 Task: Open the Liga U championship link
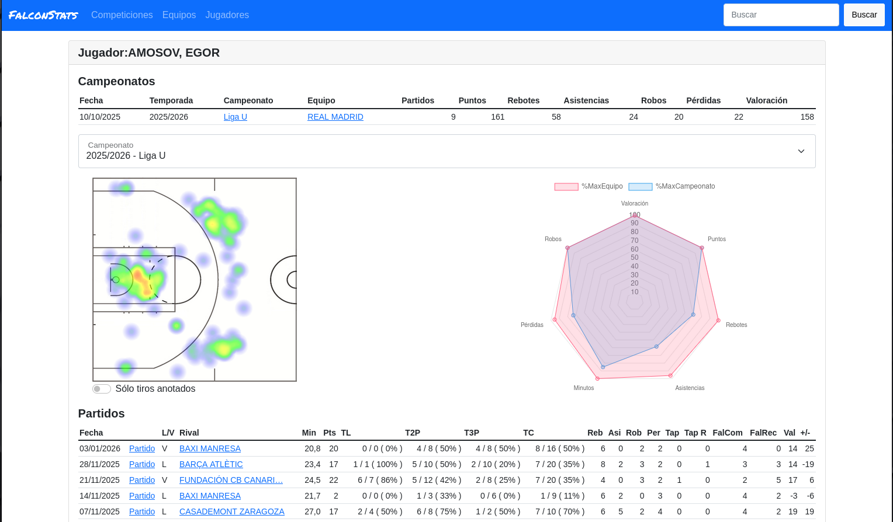pos(235,117)
